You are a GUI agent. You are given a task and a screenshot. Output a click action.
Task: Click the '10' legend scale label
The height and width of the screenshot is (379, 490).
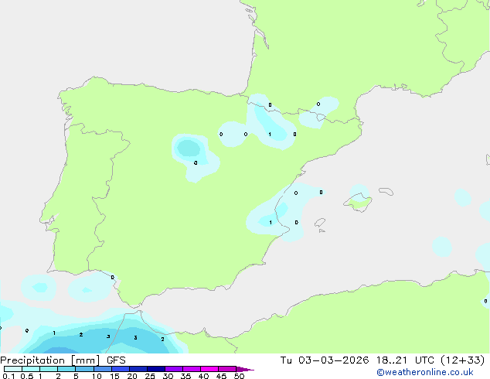pyautogui.click(x=97, y=376)
